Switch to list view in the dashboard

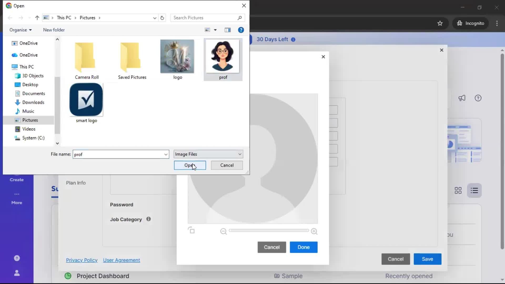click(x=474, y=190)
